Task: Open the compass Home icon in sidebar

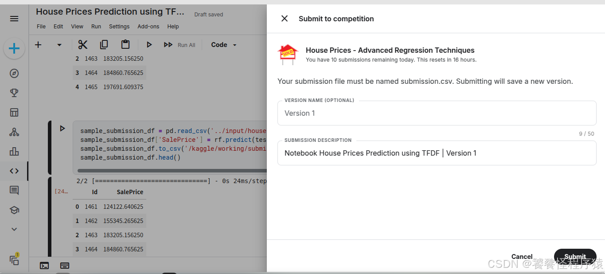Action: 14,74
